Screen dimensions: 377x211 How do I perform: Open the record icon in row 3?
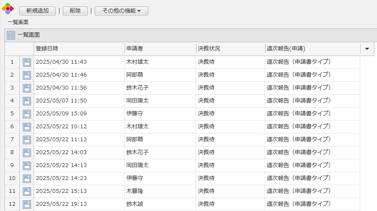click(27, 88)
